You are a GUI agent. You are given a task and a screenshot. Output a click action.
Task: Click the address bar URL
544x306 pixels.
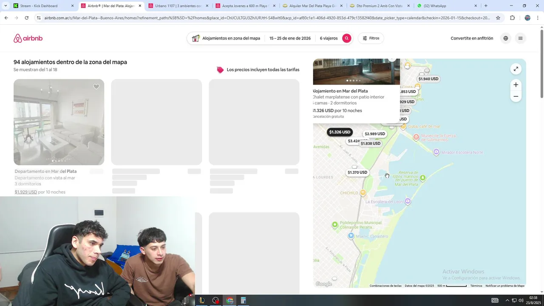tap(267, 18)
